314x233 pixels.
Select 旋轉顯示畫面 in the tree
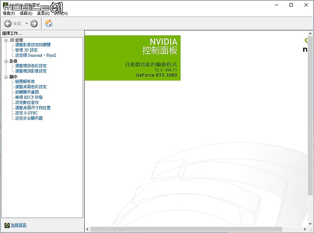(27, 92)
